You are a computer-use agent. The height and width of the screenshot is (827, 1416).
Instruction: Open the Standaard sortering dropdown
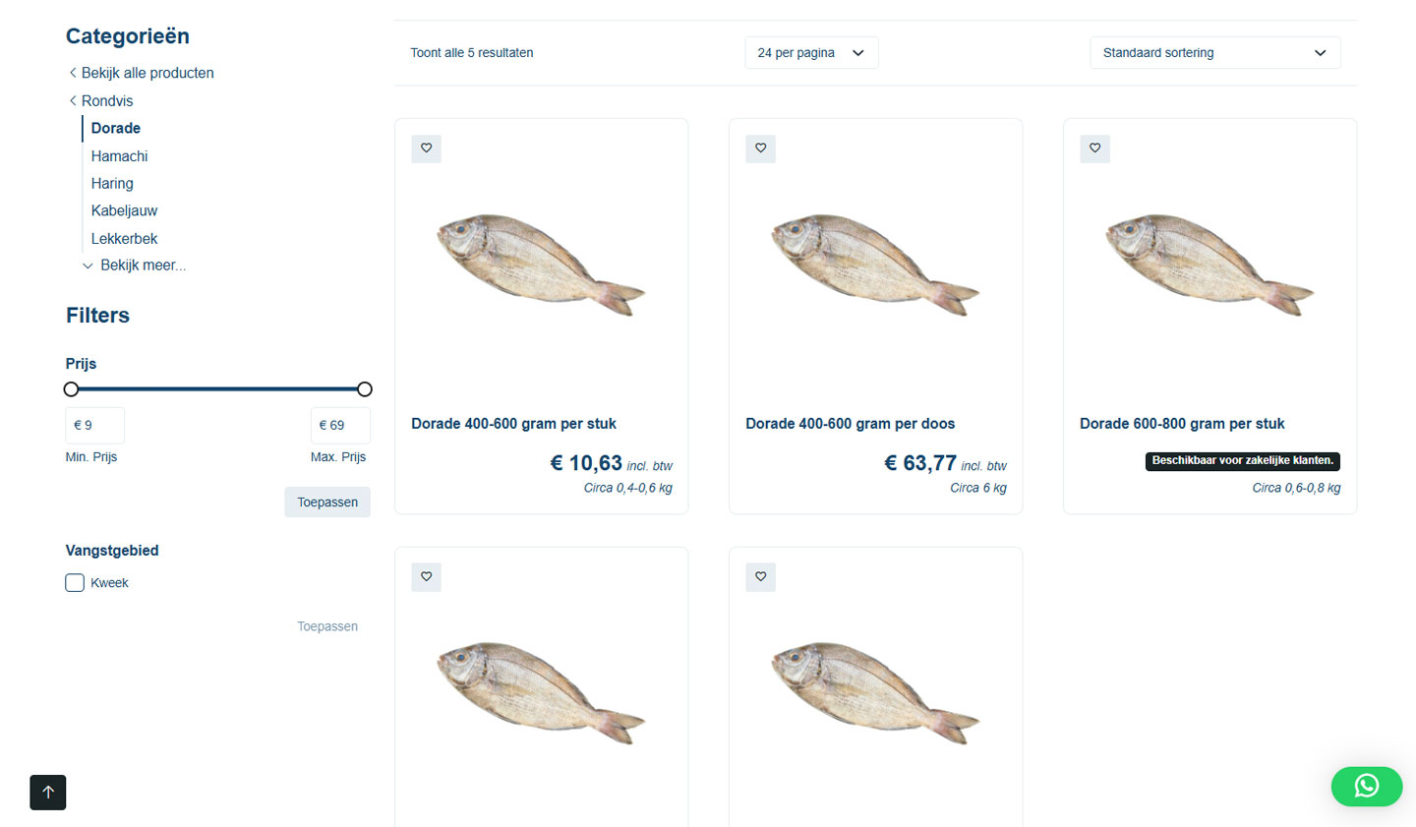coord(1214,53)
